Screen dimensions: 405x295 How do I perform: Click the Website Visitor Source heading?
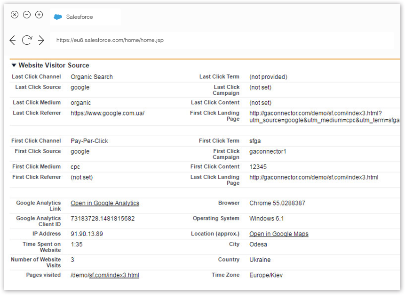54,65
